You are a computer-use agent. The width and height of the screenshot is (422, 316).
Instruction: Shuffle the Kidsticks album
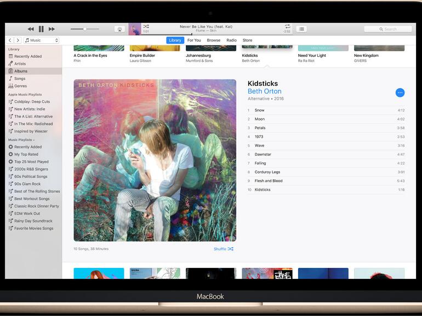tap(224, 249)
